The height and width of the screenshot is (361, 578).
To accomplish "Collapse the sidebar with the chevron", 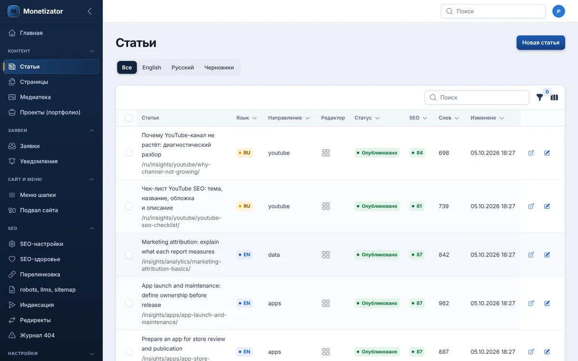I will point(90,11).
